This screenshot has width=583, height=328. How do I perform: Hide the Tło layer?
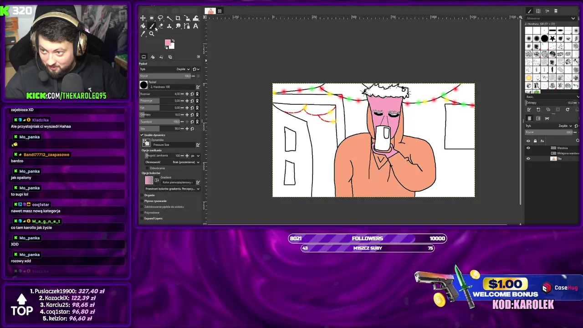(x=528, y=159)
